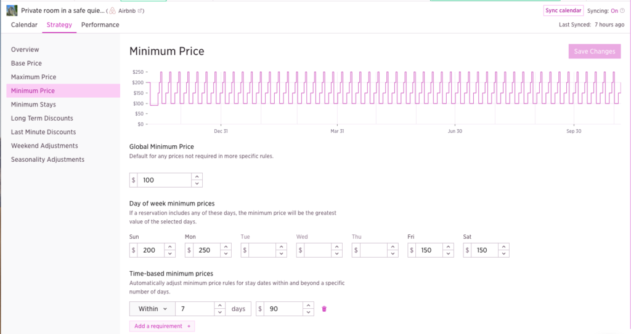
Task: Select Seasonality Adjustments in sidebar
Action: point(47,160)
